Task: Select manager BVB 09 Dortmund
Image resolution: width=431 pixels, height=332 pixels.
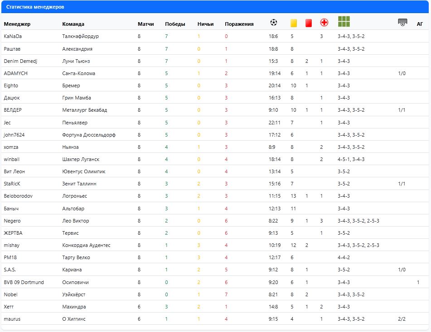Action: [24, 282]
